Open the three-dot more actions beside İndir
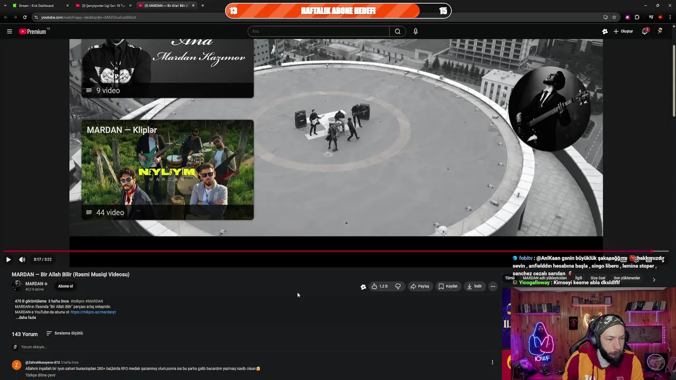 pyautogui.click(x=493, y=287)
